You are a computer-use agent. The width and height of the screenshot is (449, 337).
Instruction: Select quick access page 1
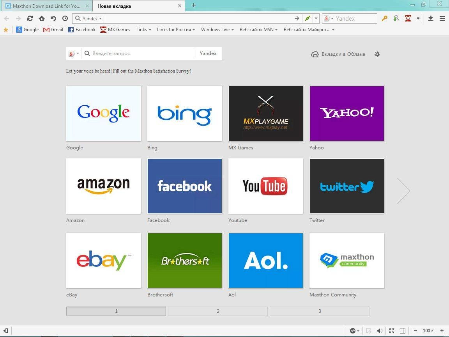pyautogui.click(x=116, y=311)
